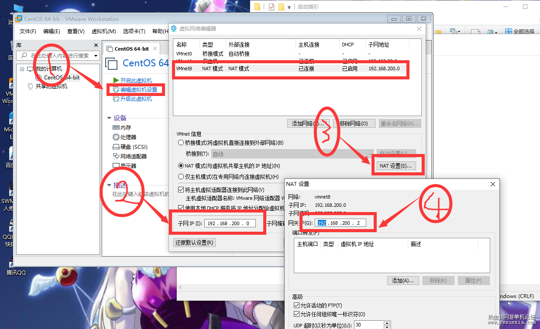This screenshot has width=540, height=329.
Task: Click the checkmark properties icon in Explorer
Action: (272, 7)
